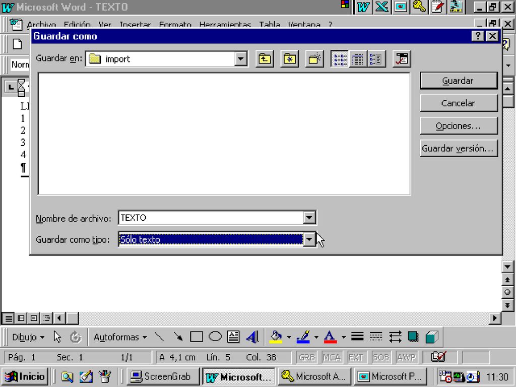This screenshot has width=516, height=387.
Task: Click the Guardar versión... button
Action: tap(459, 149)
